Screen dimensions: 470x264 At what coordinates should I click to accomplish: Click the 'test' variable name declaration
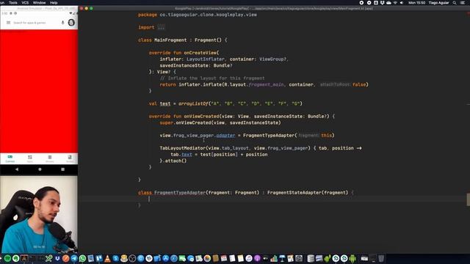164,103
